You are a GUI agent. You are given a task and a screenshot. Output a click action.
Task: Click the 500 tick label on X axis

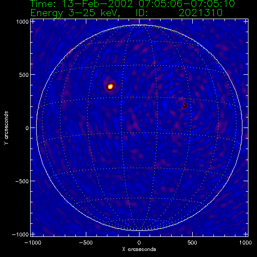192,242
